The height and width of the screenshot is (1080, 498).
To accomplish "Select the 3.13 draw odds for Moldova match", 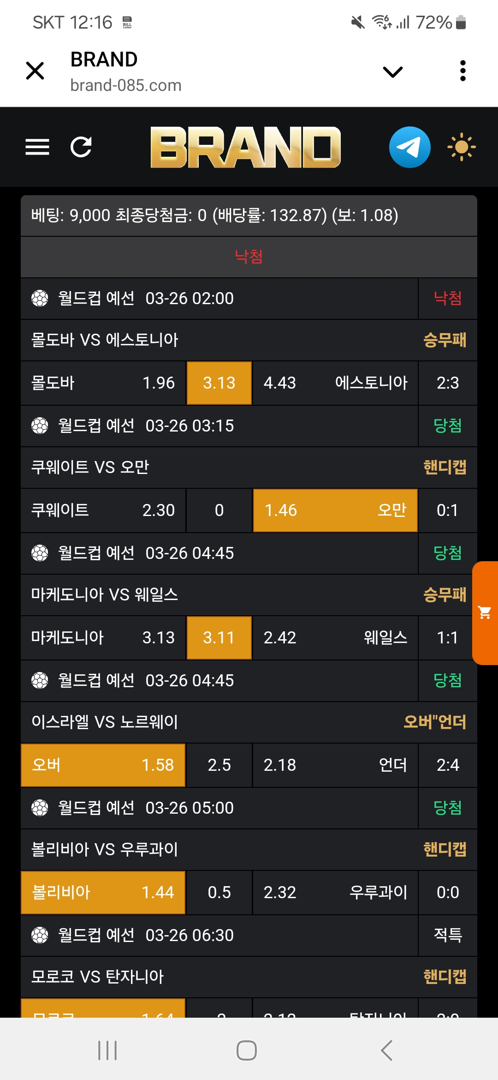I will coord(219,383).
